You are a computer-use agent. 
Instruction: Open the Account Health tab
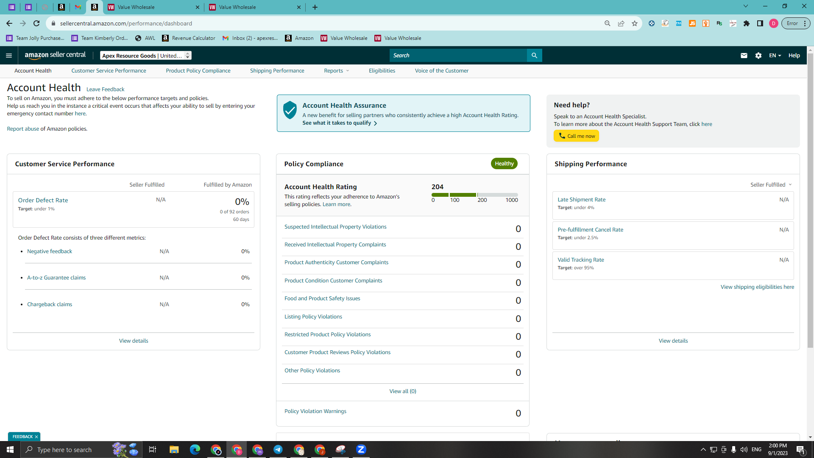[33, 71]
